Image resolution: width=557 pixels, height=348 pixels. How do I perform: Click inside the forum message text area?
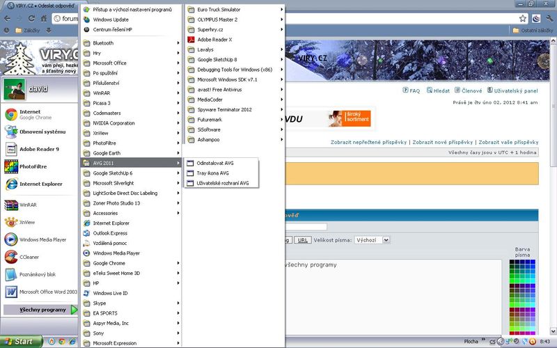click(x=393, y=296)
